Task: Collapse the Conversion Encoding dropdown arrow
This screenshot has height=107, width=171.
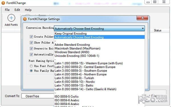Action: pos(143,29)
